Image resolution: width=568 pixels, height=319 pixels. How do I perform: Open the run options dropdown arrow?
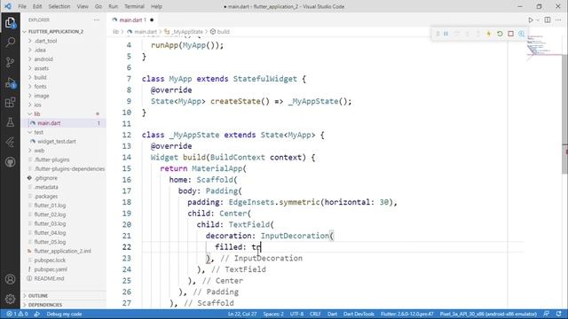[538, 19]
